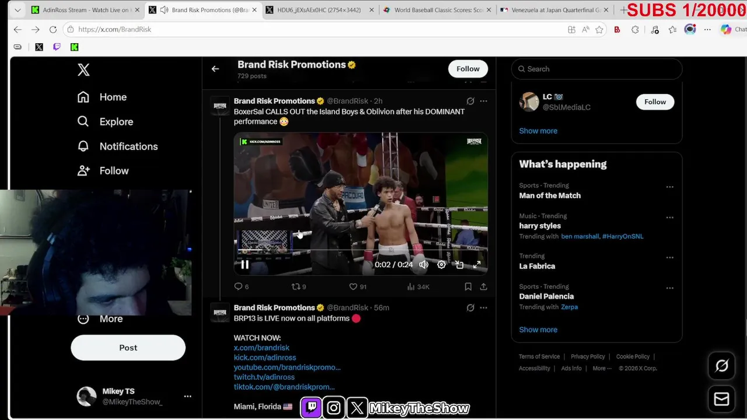The image size is (747, 420).
Task: Click ben marshall trending link
Action: pyautogui.click(x=580, y=236)
